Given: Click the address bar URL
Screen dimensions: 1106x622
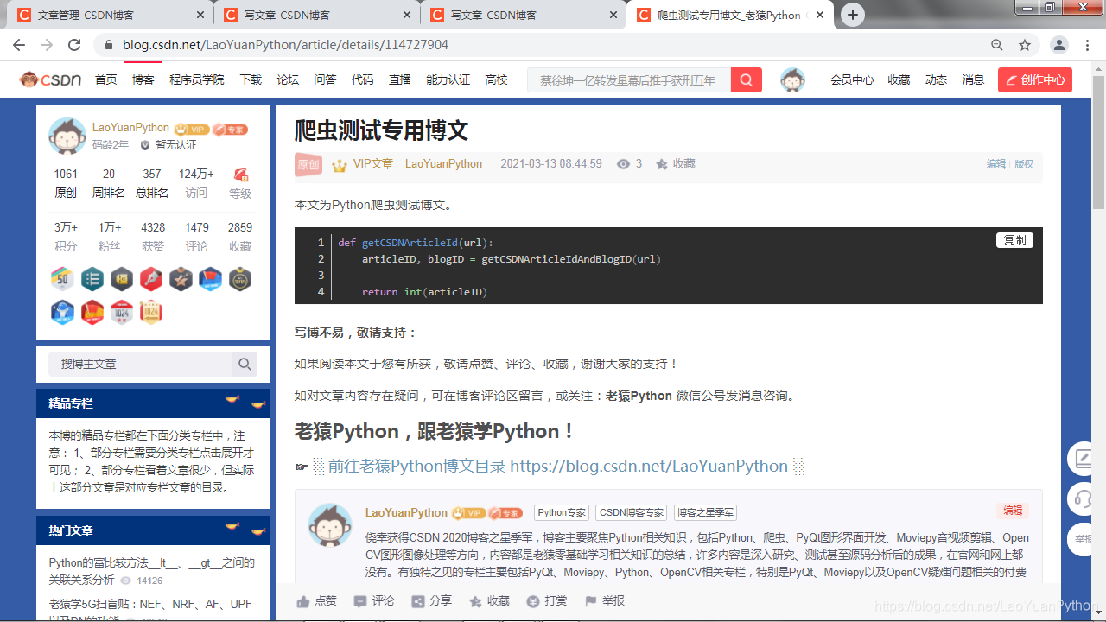Looking at the screenshot, I should click(x=285, y=45).
